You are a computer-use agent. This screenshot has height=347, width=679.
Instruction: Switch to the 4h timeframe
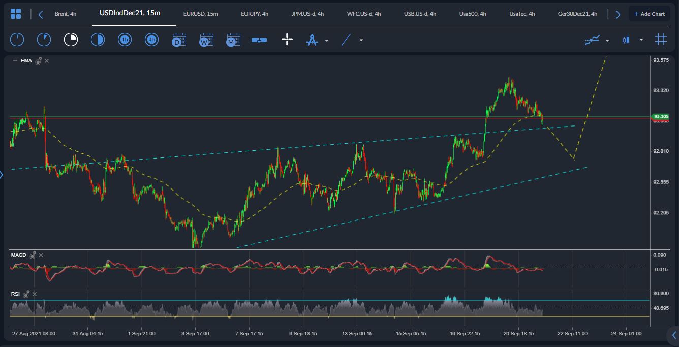(151, 40)
